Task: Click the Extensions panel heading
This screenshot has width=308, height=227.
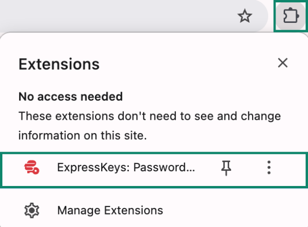Action: pyautogui.click(x=59, y=64)
